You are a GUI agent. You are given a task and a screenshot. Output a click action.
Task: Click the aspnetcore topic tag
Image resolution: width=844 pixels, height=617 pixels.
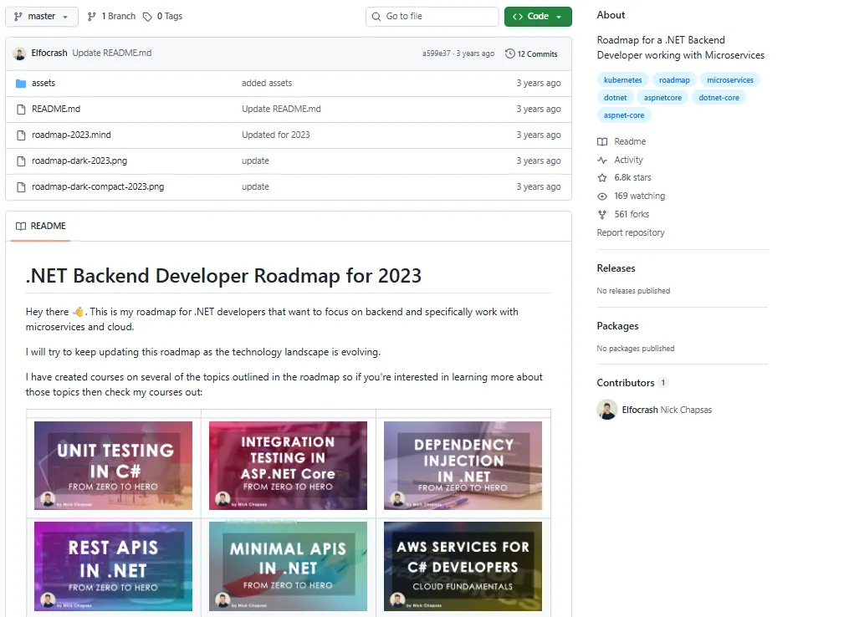point(662,97)
